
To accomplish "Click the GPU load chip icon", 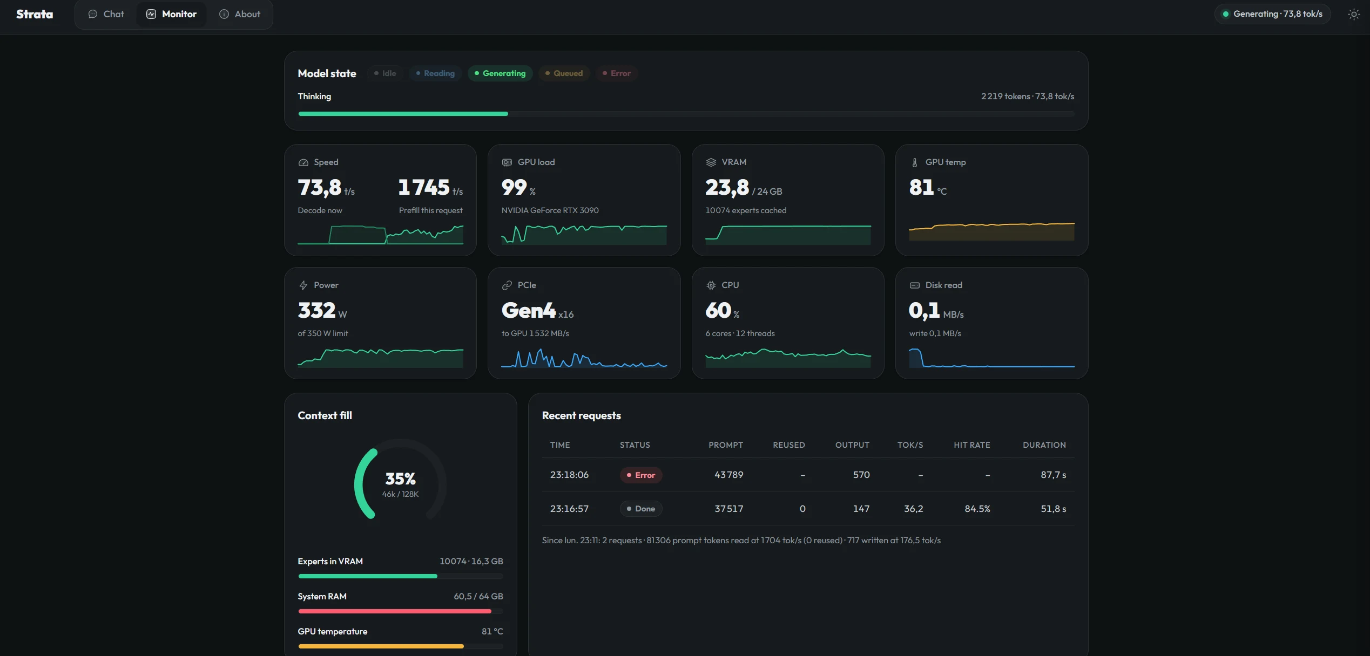I will point(507,162).
